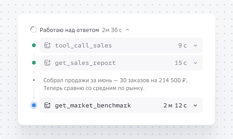Click the 2 м 12 с duration label
This screenshot has width=233, height=139.
coord(175,105)
